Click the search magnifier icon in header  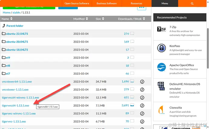[x=192, y=3]
